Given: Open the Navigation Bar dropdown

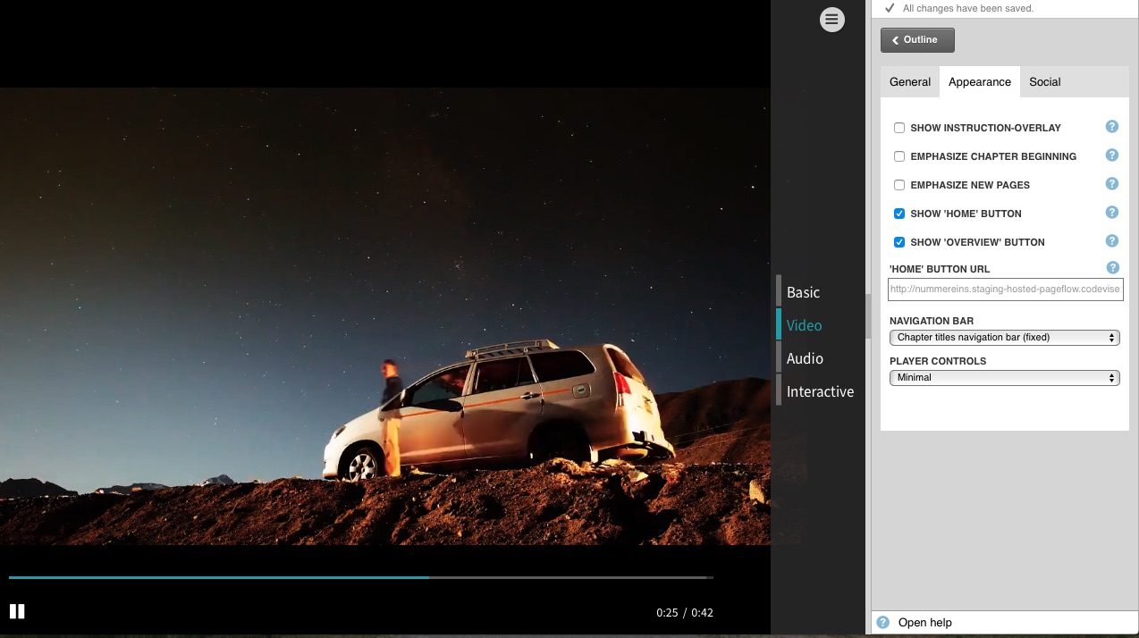Looking at the screenshot, I should (x=1004, y=338).
